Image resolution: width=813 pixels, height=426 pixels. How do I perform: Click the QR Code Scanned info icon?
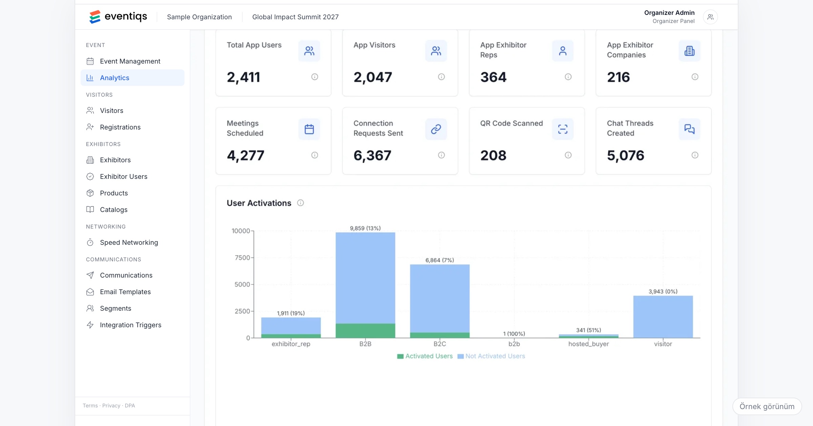pyautogui.click(x=568, y=155)
